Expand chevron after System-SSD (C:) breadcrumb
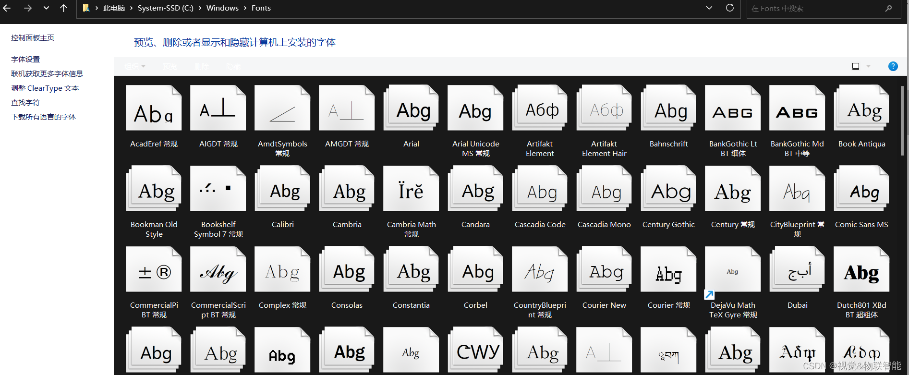 [x=200, y=8]
